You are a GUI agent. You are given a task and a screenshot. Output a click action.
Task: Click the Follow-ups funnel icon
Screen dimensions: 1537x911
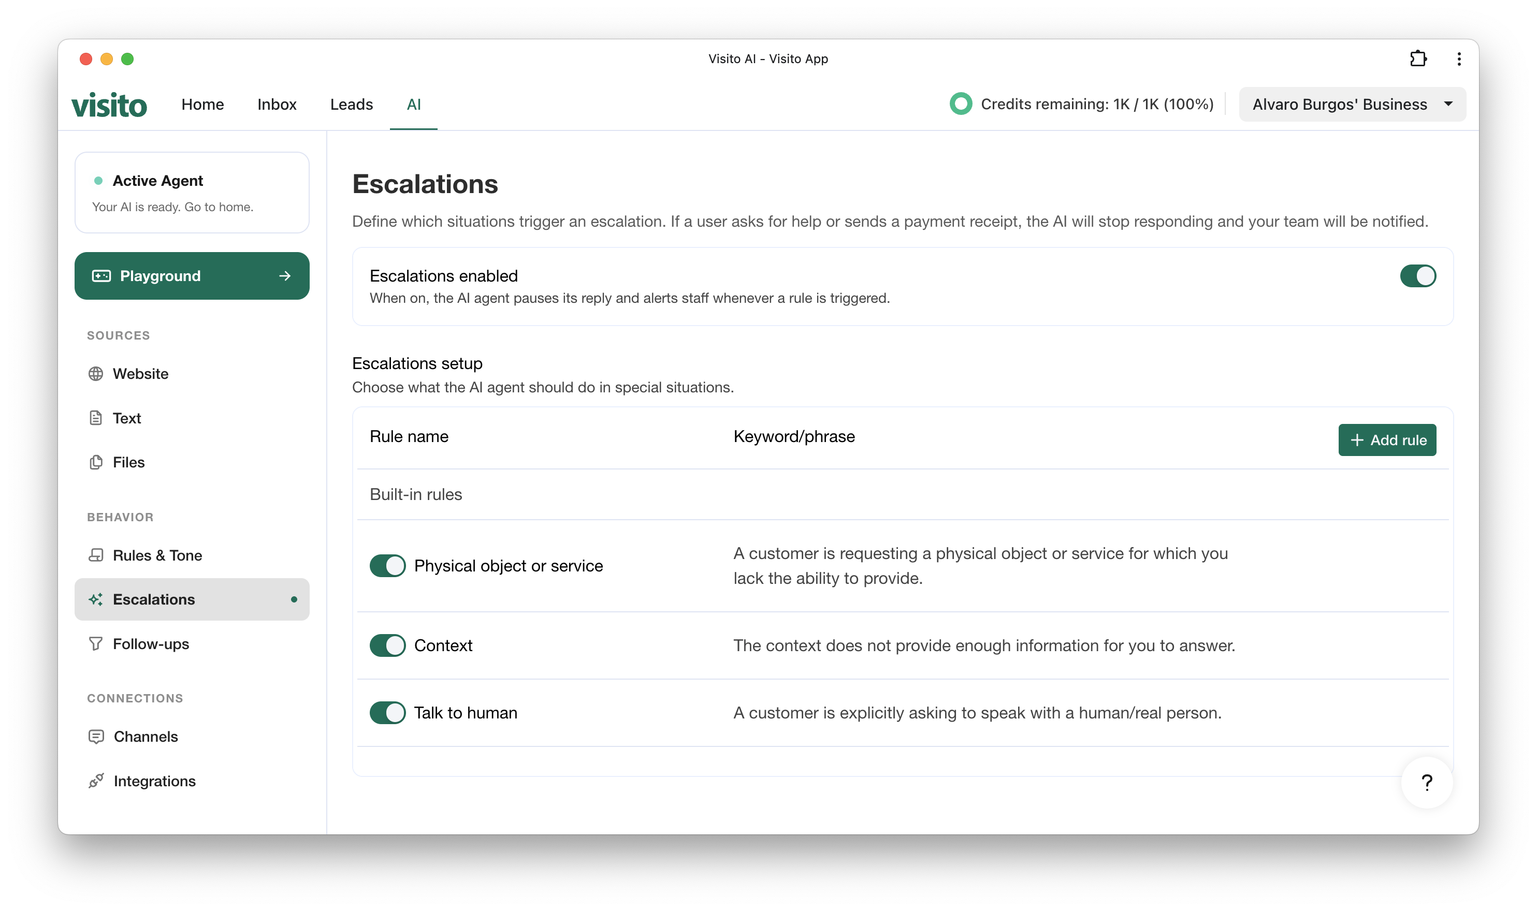(x=96, y=643)
